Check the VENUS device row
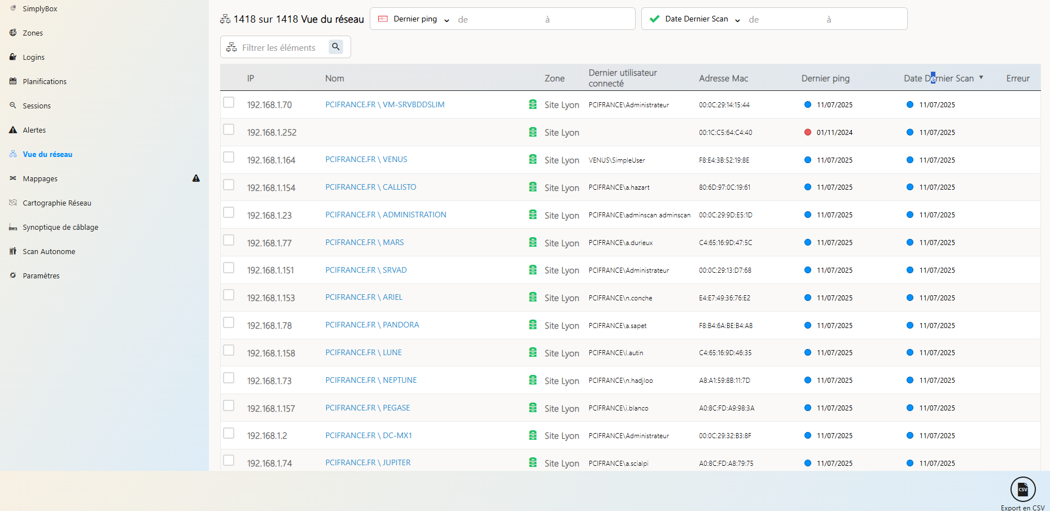This screenshot has height=511, width=1050. (229, 157)
